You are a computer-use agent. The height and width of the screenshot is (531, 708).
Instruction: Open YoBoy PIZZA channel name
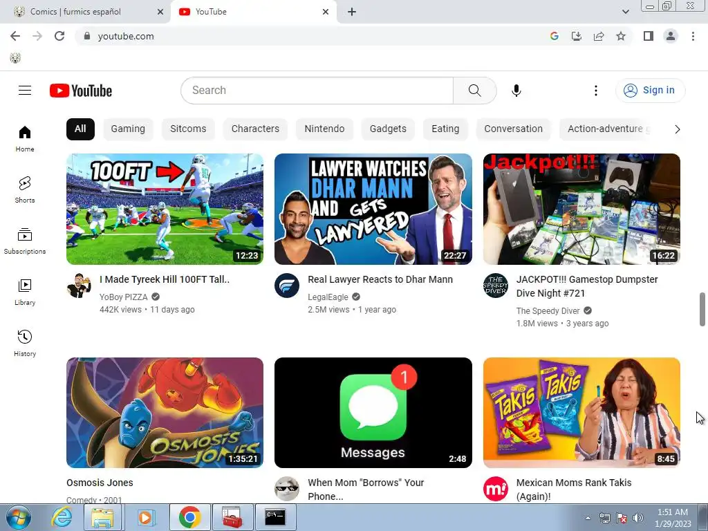pyautogui.click(x=123, y=297)
